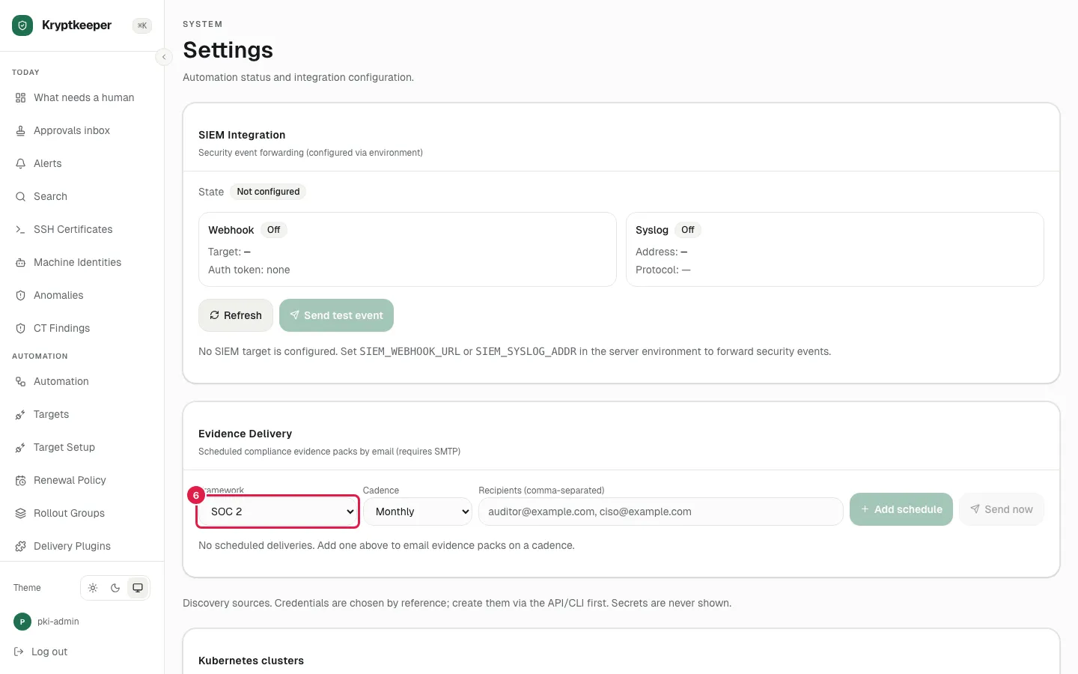Select the system theme option
1078x674 pixels.
[x=138, y=588]
